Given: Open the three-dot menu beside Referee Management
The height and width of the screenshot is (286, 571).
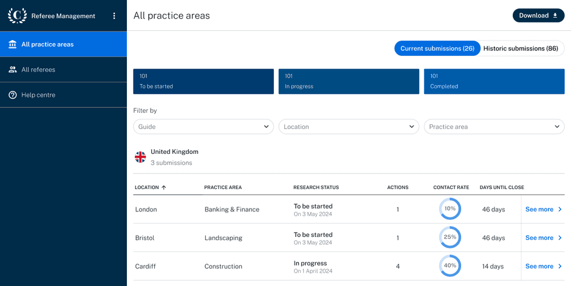Looking at the screenshot, I should click(114, 16).
